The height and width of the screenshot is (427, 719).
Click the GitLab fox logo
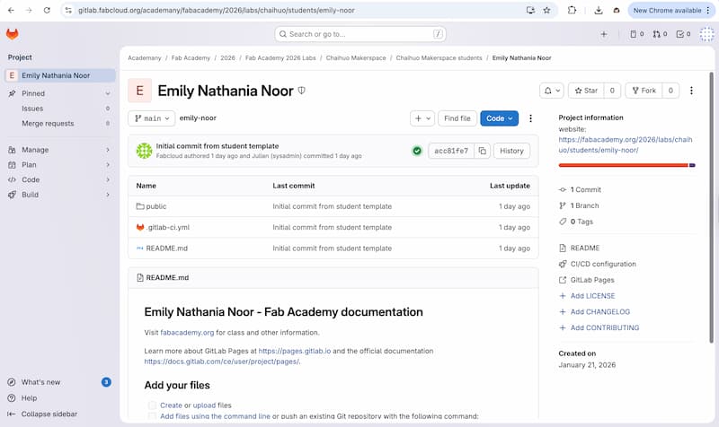13,34
